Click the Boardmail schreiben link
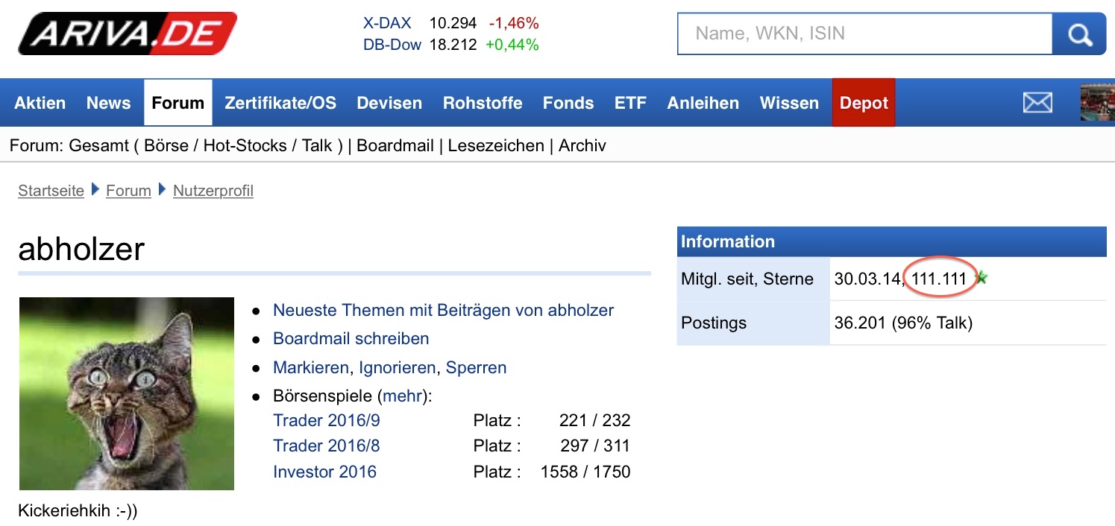The width and height of the screenshot is (1115, 526). point(351,338)
